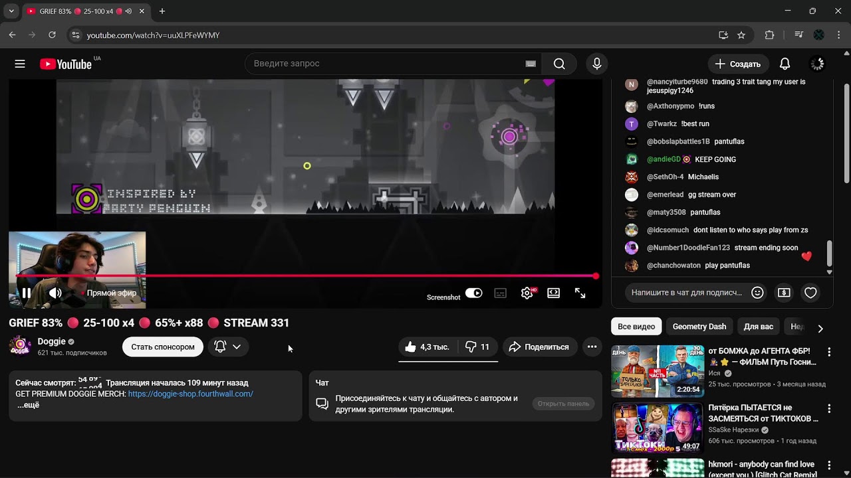The width and height of the screenshot is (851, 478).
Task: Open the Super Chat purchase icon
Action: (784, 292)
